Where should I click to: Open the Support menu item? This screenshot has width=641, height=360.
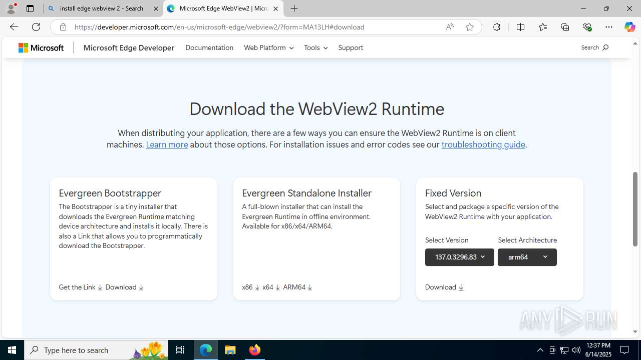[351, 47]
